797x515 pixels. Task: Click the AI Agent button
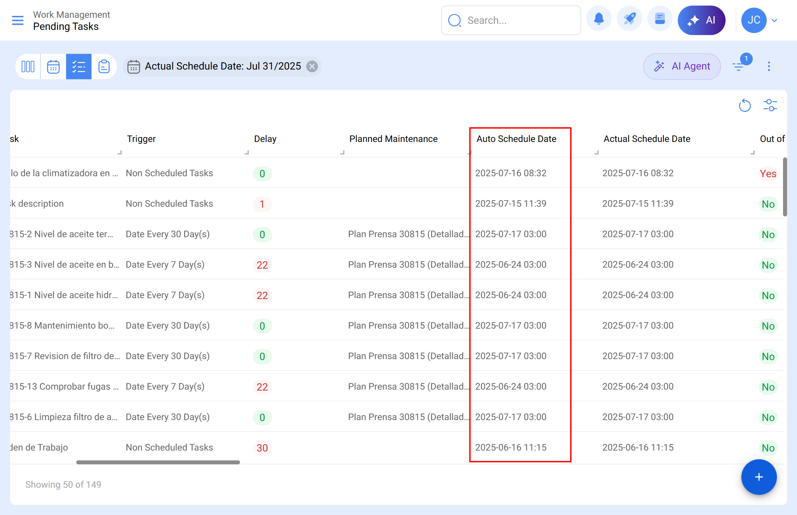click(682, 66)
